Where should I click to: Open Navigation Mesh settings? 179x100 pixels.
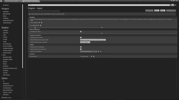click(x=7, y=57)
